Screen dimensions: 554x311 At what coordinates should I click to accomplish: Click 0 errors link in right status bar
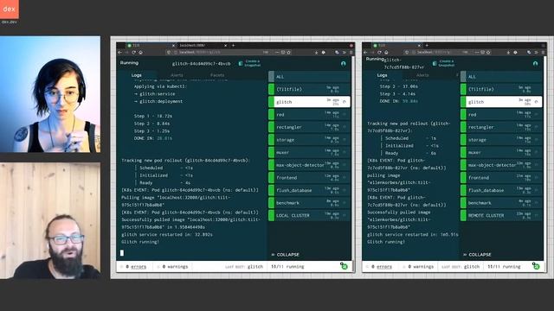pyautogui.click(x=382, y=267)
